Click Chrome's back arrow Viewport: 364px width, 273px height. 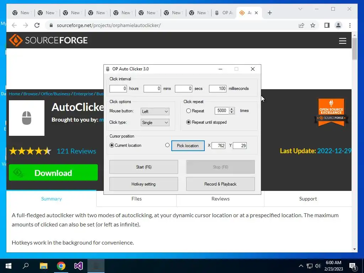(14, 25)
